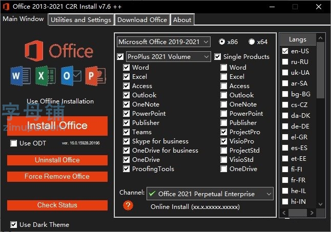
Task: Click the Excel application icon
Action: click(46, 76)
